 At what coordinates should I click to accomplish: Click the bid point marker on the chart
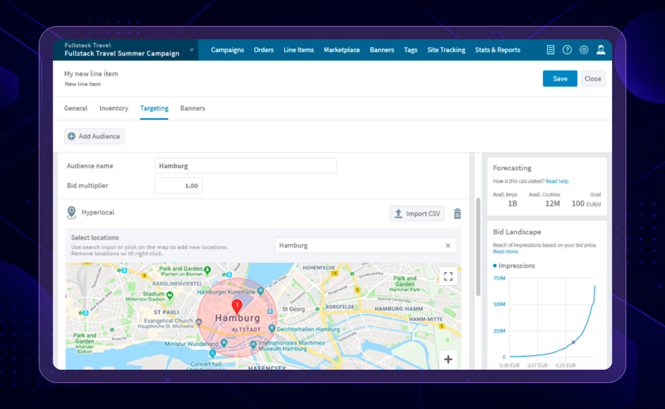tap(574, 342)
